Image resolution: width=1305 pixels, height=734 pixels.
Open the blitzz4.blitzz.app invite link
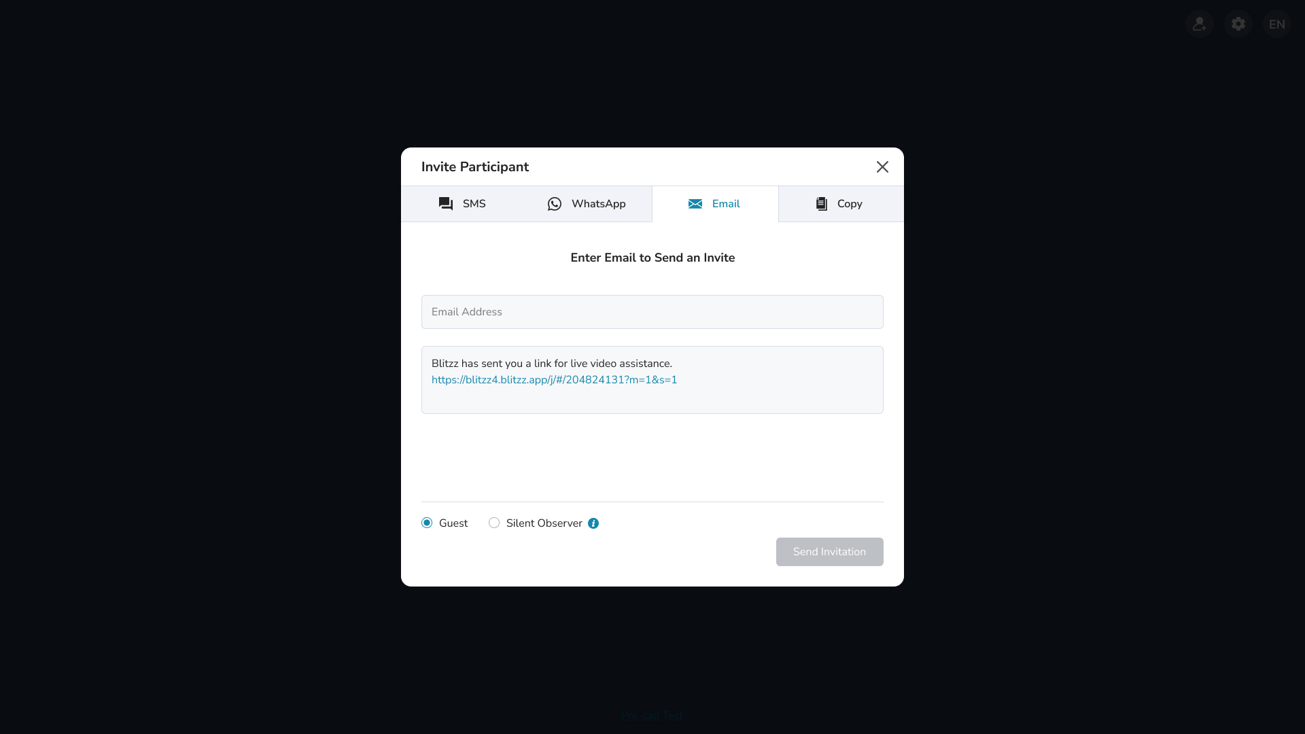click(555, 380)
